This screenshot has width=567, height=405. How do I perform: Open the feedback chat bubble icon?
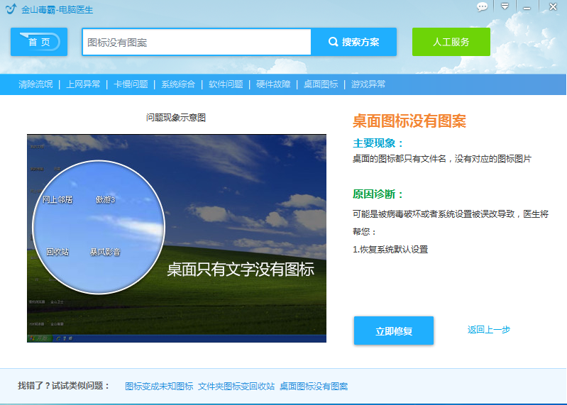pos(482,7)
